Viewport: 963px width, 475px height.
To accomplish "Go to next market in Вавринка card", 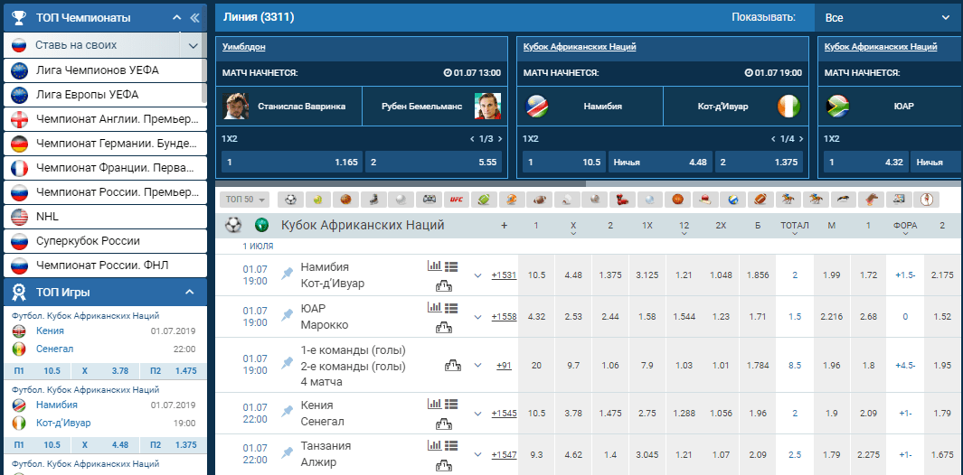I will point(500,139).
